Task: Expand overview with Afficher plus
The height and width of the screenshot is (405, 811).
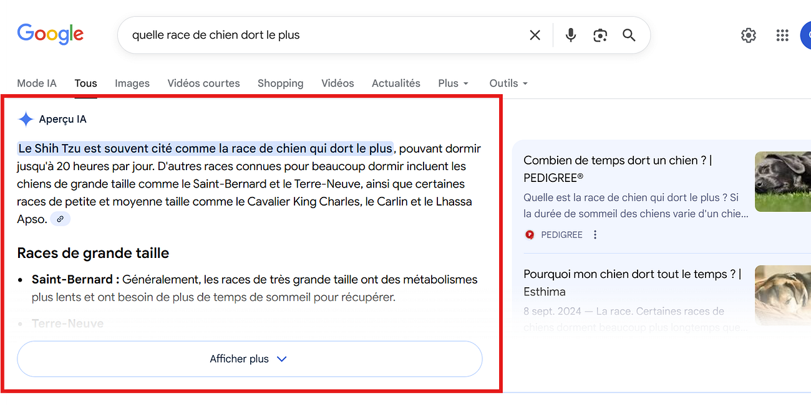Action: click(250, 359)
